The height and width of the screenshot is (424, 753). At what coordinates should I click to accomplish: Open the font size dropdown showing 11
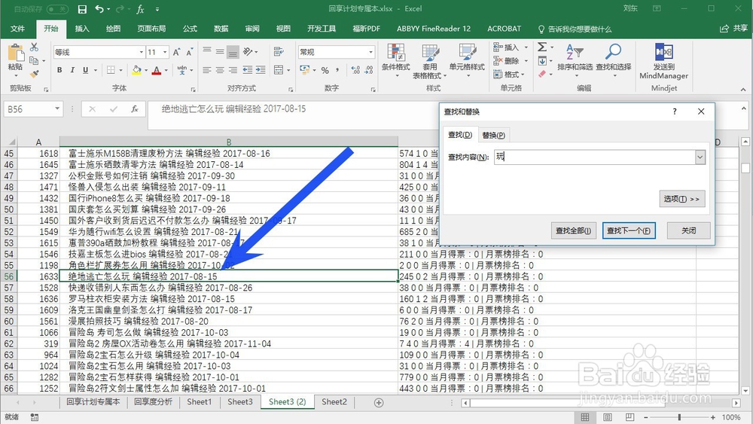pyautogui.click(x=165, y=52)
